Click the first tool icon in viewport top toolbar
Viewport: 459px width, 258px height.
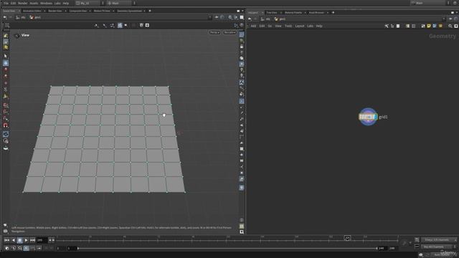coord(96,26)
